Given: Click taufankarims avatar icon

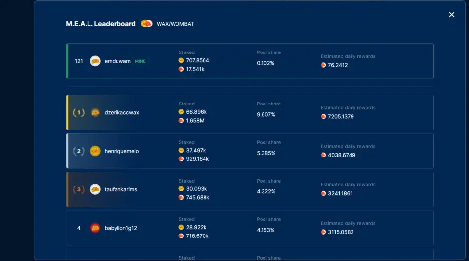Looking at the screenshot, I should (95, 189).
